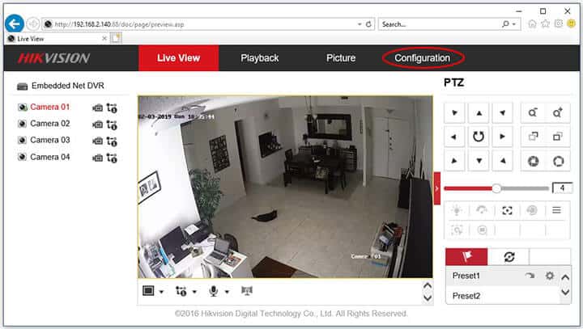Select Camera 01 in the device list
The height and width of the screenshot is (329, 583).
click(49, 107)
